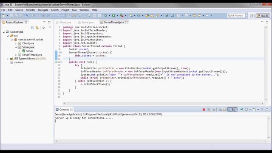Collapse the SocketPrj06 project node
The width and height of the screenshot is (272, 153).
4,32
